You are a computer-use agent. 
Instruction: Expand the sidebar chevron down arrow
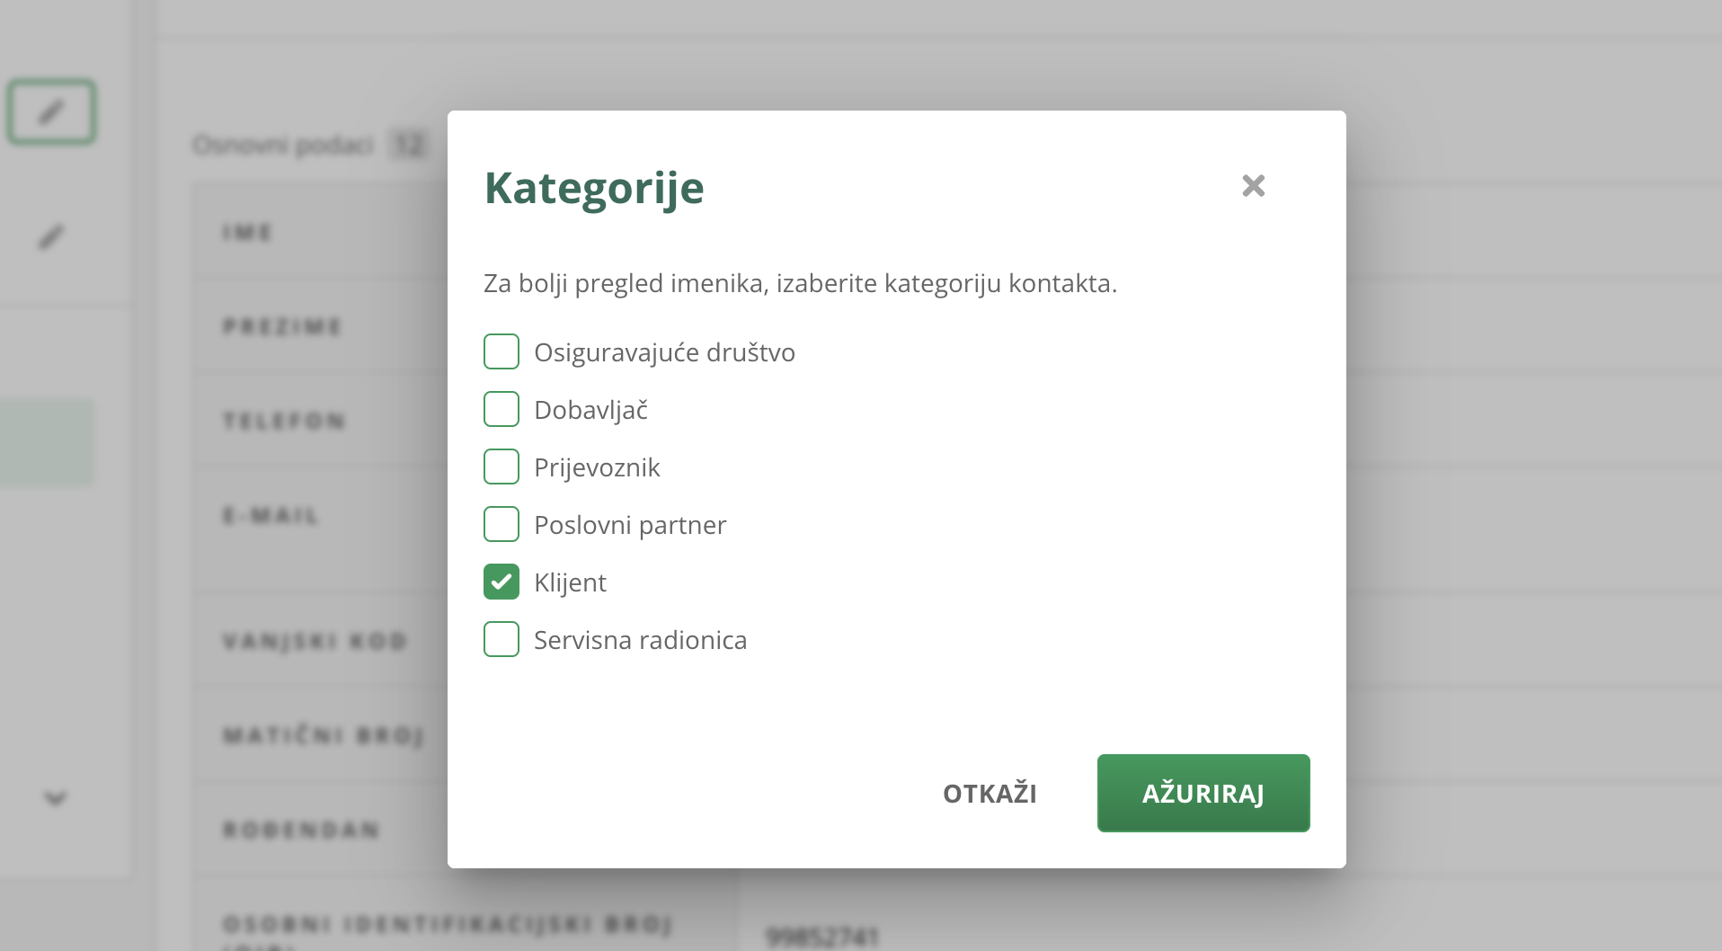point(56,798)
